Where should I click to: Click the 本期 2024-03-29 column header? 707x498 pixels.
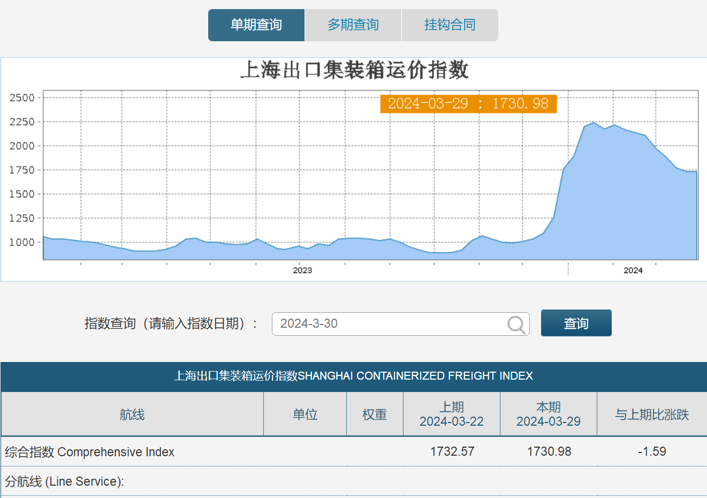pos(549,413)
